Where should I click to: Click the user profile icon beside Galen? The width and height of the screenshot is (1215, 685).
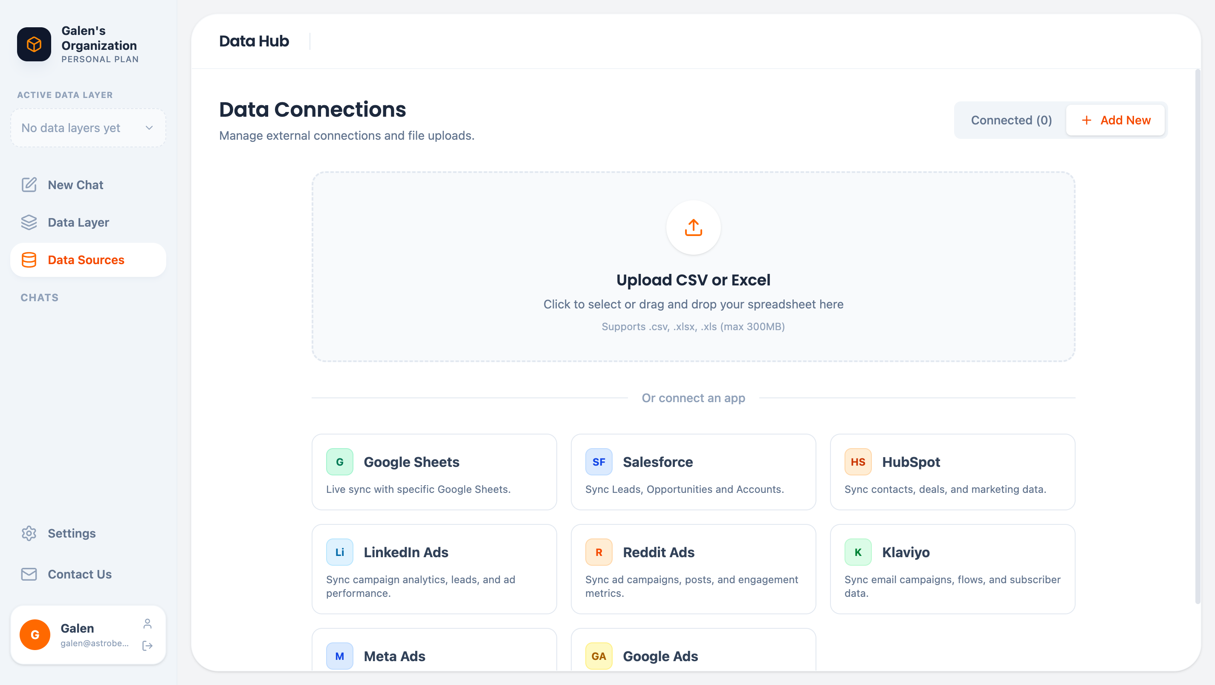[x=147, y=624]
